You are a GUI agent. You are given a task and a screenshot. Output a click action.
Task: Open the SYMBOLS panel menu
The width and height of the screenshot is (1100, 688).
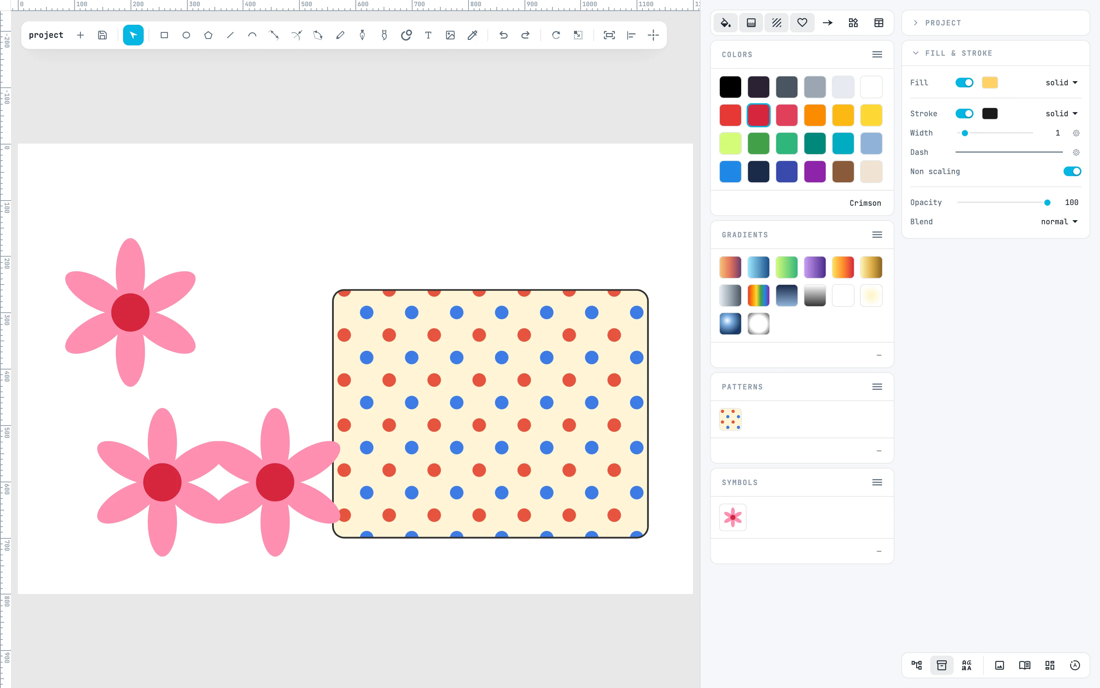[x=877, y=482]
